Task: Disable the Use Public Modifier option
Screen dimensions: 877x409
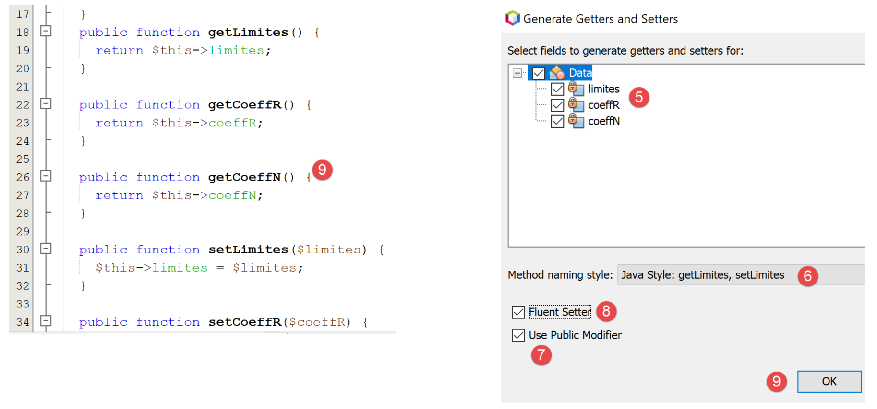Action: pos(518,335)
